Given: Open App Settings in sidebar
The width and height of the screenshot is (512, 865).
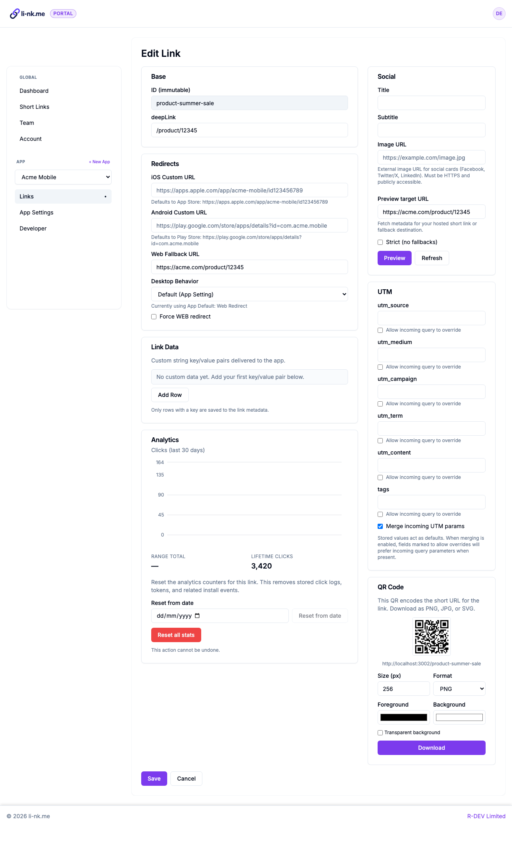Looking at the screenshot, I should coord(36,212).
